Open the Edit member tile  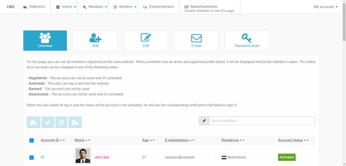pyautogui.click(x=146, y=40)
